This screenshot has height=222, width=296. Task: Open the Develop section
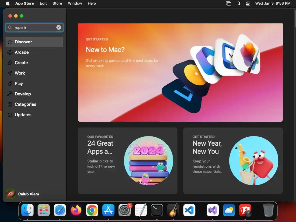pyautogui.click(x=34, y=94)
